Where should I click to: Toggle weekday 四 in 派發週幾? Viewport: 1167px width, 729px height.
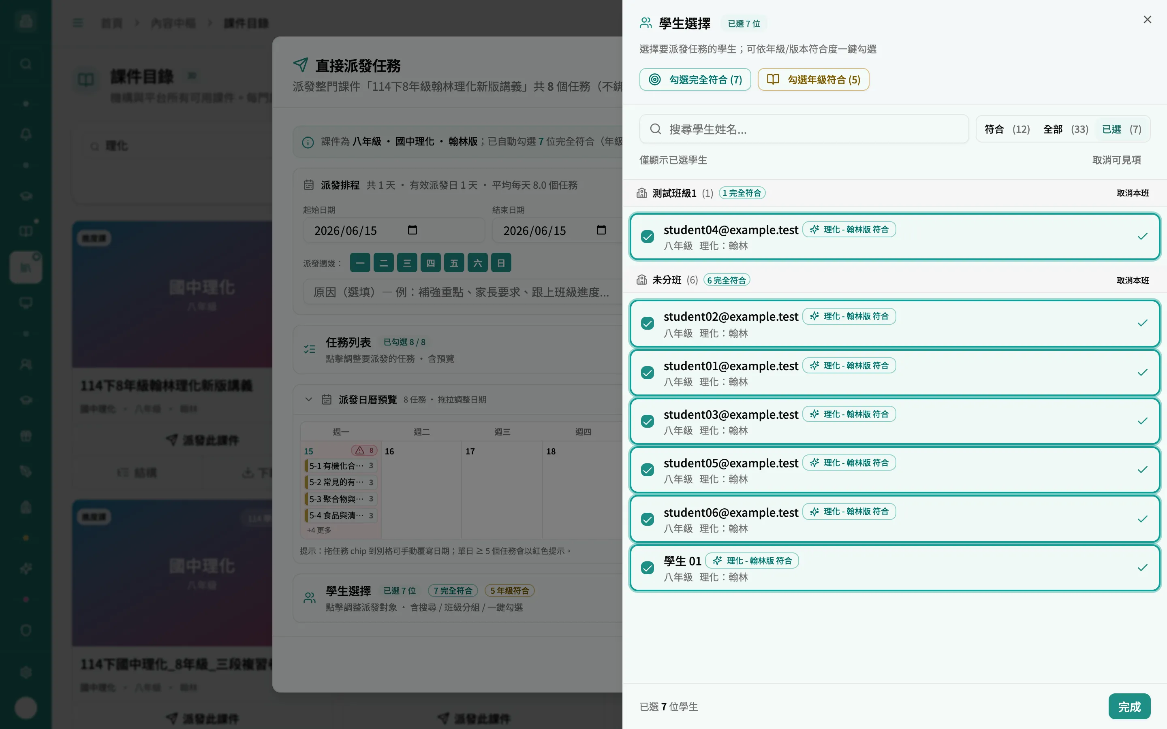click(431, 263)
